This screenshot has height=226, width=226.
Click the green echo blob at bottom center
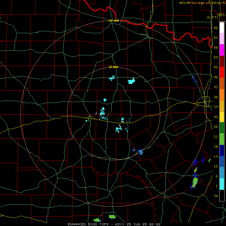tap(112, 217)
